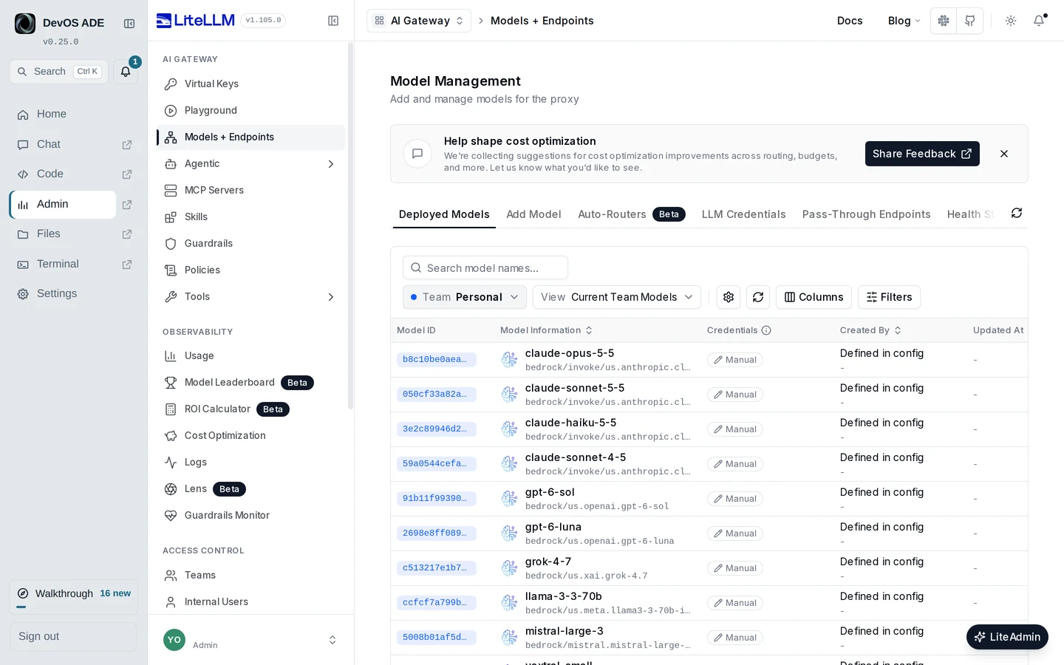This screenshot has height=665, width=1064.
Task: Open Chat in an external window
Action: [127, 145]
